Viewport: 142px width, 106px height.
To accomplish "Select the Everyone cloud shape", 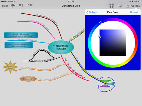I will pyautogui.click(x=28, y=79).
